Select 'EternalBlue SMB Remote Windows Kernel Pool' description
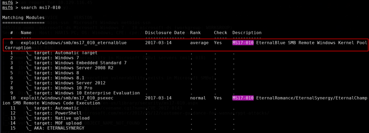Screen dimensions: 369x133 pyautogui.click(x=312, y=43)
